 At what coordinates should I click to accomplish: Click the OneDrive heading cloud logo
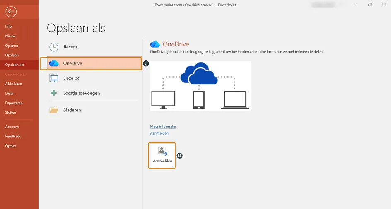(x=155, y=44)
